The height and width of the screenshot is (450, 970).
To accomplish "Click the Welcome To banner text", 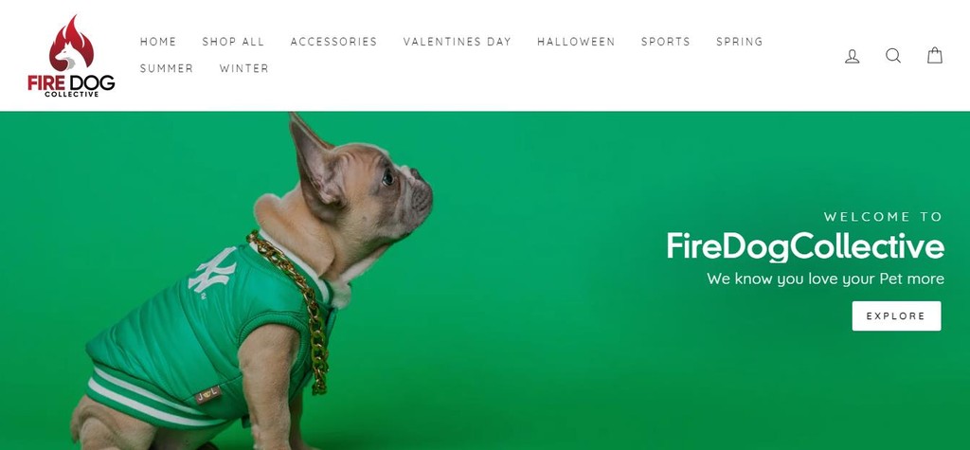I will click(884, 217).
